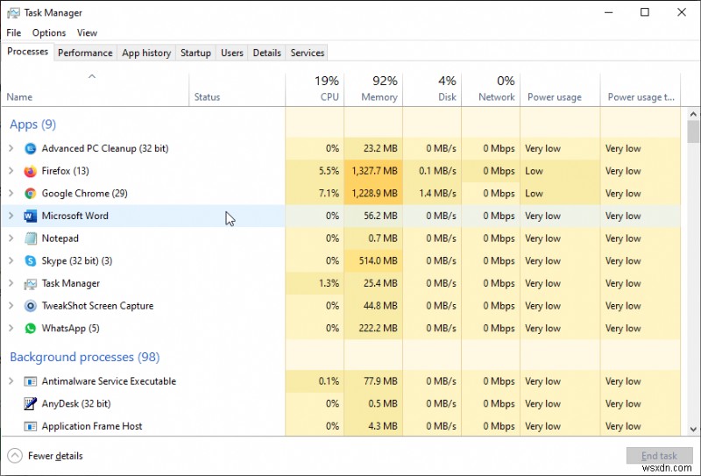Click Firefox CPU value 5.5%

tap(329, 171)
